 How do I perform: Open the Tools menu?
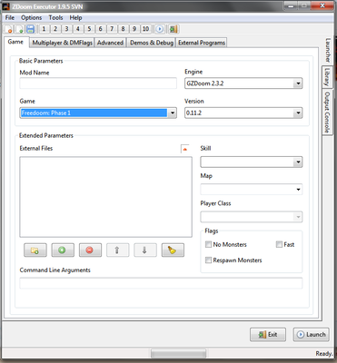point(55,17)
